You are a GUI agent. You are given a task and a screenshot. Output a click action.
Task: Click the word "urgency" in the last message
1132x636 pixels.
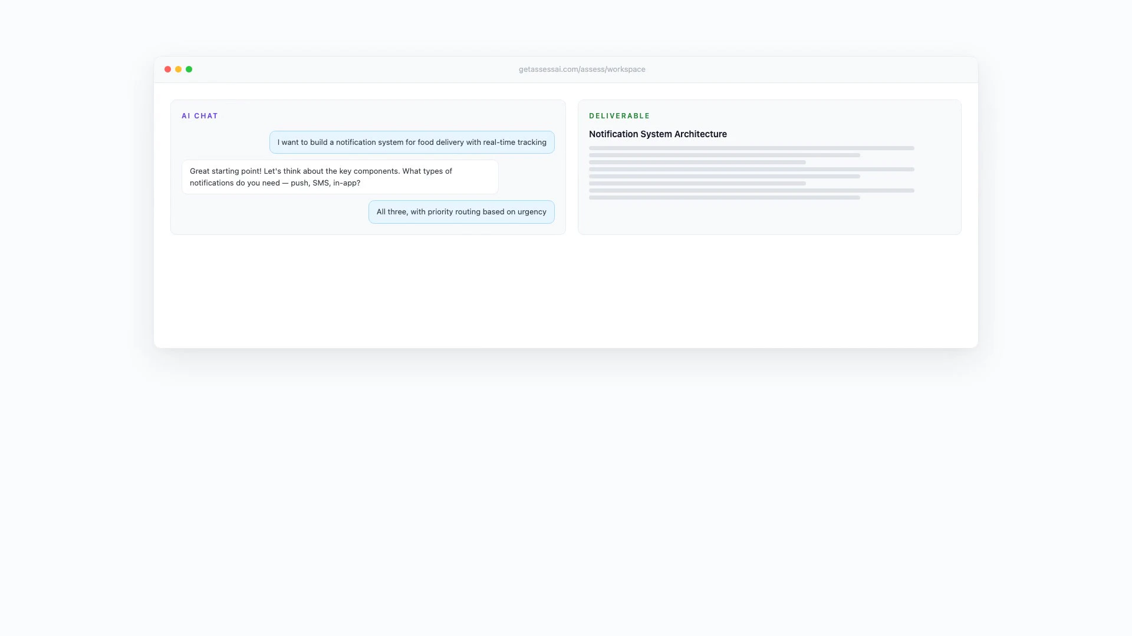pyautogui.click(x=532, y=212)
